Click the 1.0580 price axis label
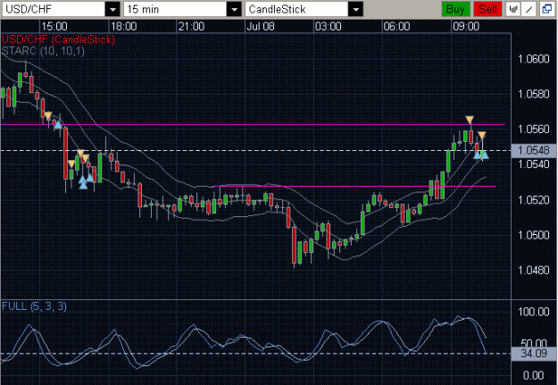Screen dimensions: 558x385 pyautogui.click(x=533, y=94)
